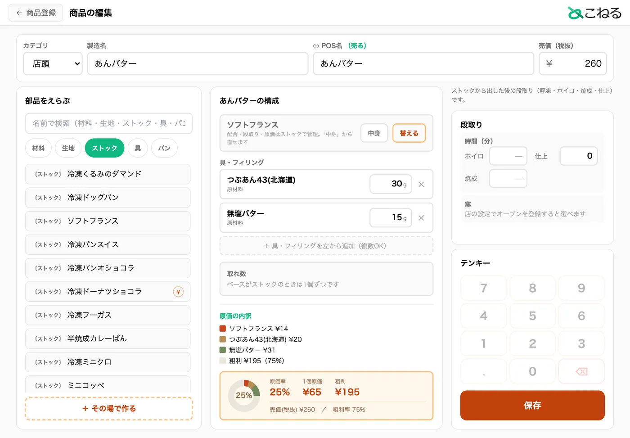Tap the 5 key on the tenkey
The width and height of the screenshot is (630, 438).
532,316
